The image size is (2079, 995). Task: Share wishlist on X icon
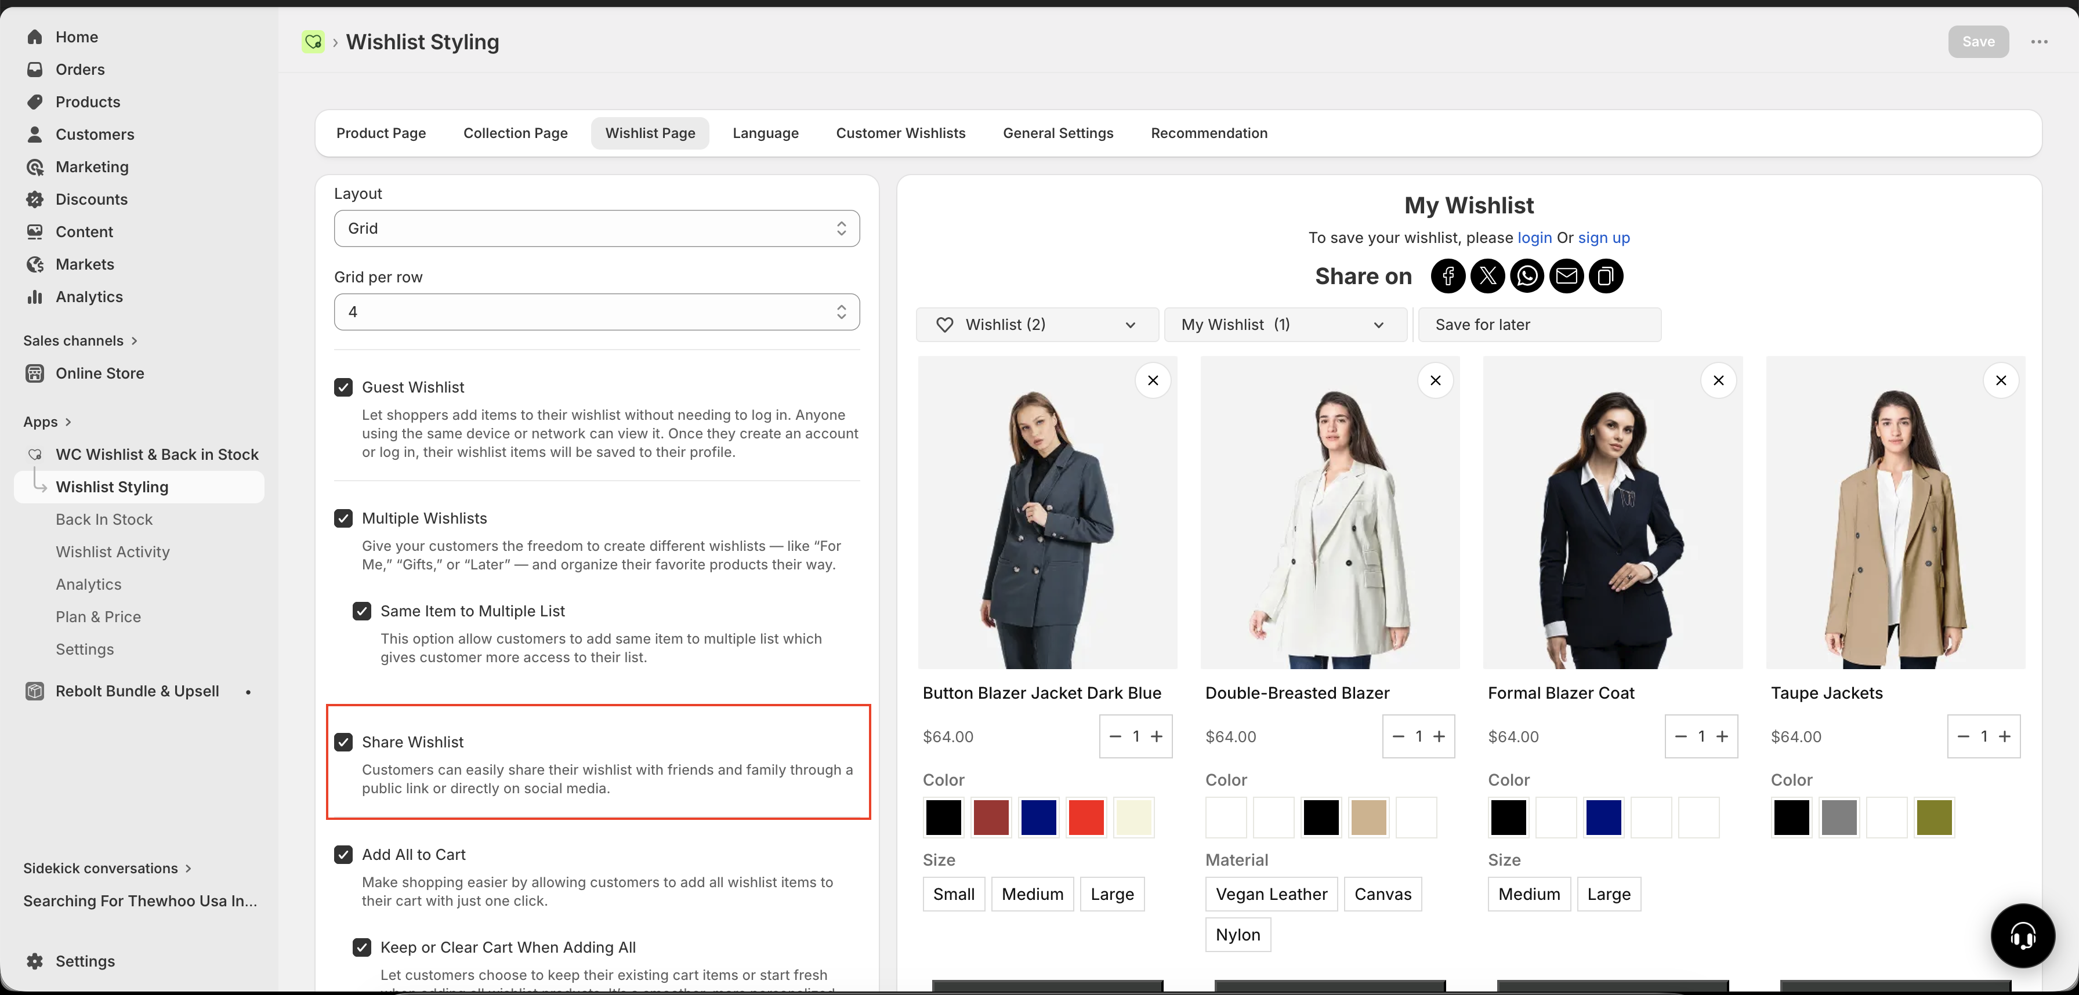click(1487, 277)
